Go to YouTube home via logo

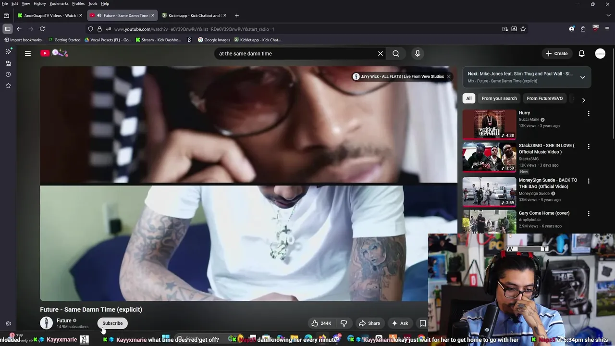pos(54,53)
